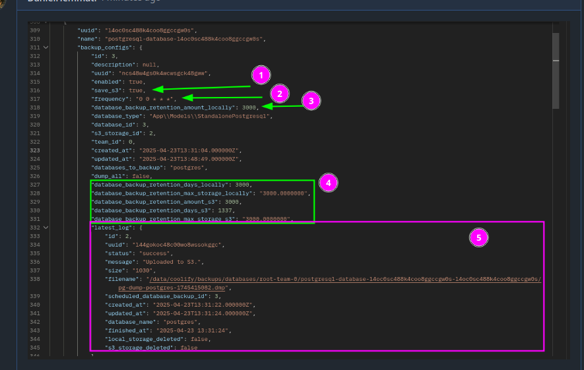Click the "enabled" true value

coord(135,82)
